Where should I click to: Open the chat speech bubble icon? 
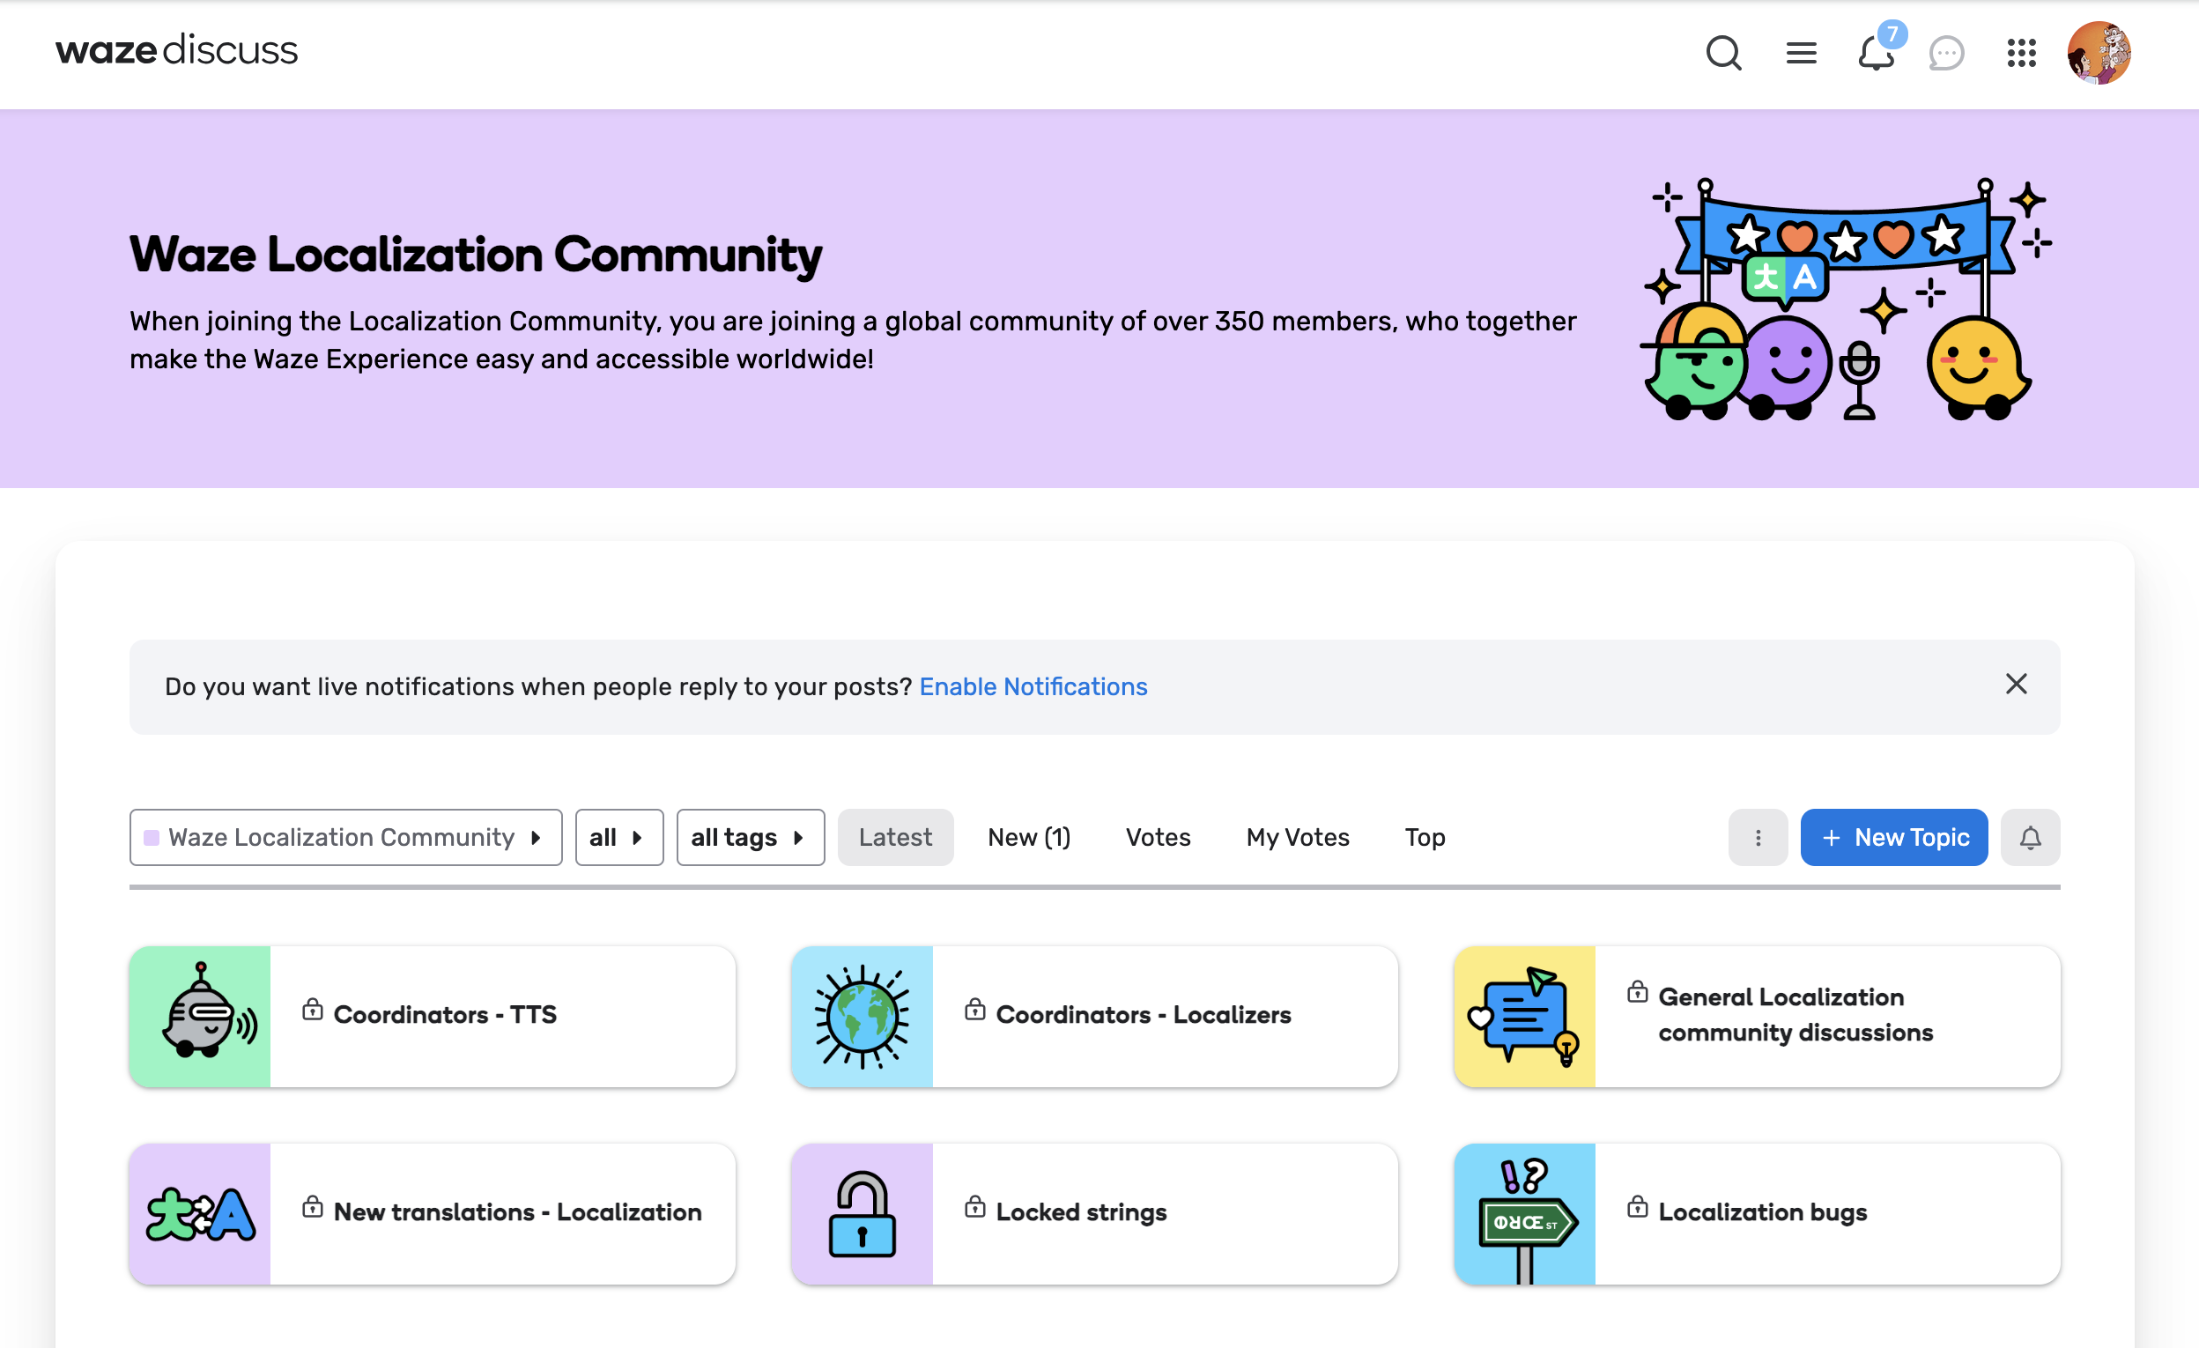pyautogui.click(x=1946, y=53)
